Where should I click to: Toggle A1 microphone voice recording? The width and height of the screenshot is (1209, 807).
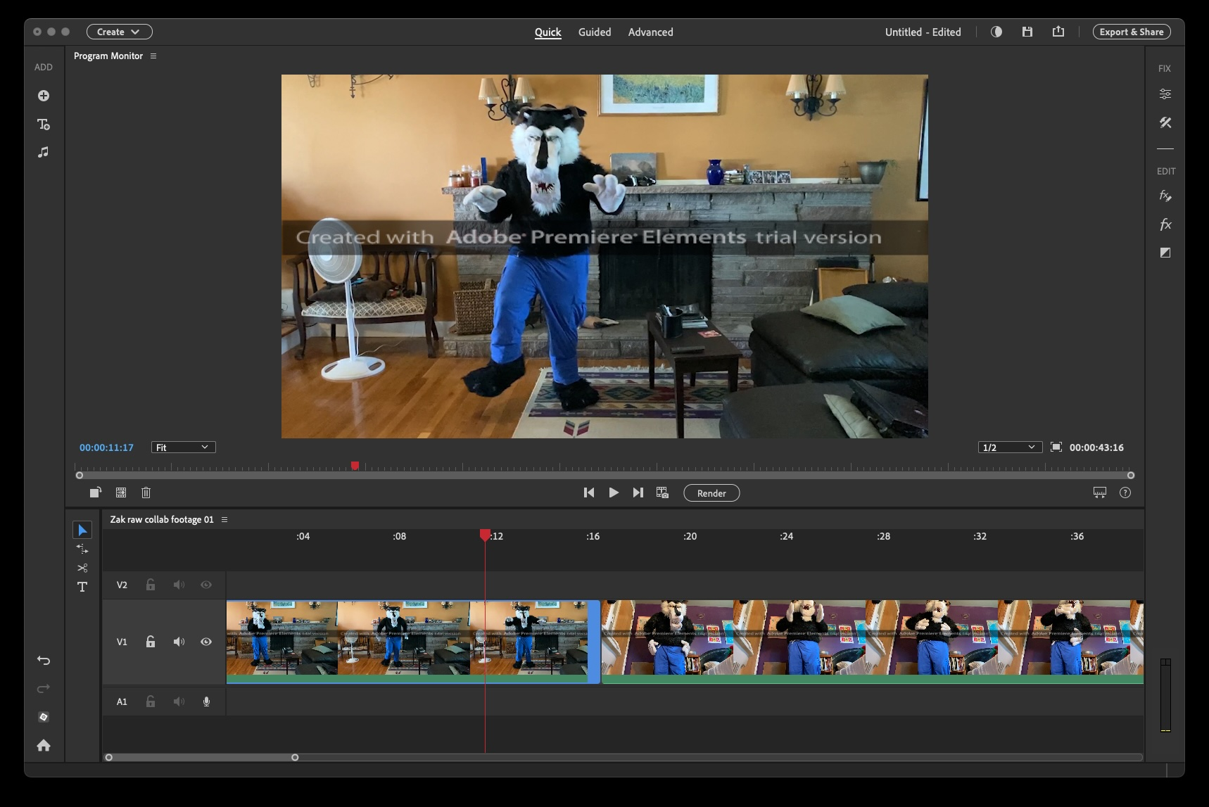[206, 701]
